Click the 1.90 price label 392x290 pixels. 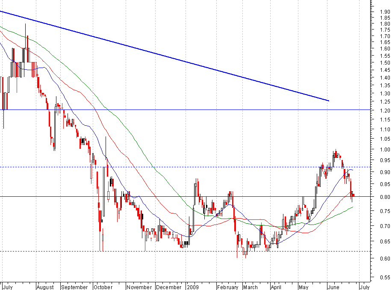click(x=385, y=12)
